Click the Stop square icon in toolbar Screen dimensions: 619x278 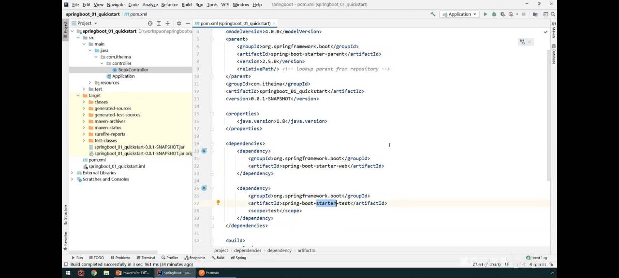tap(524, 14)
